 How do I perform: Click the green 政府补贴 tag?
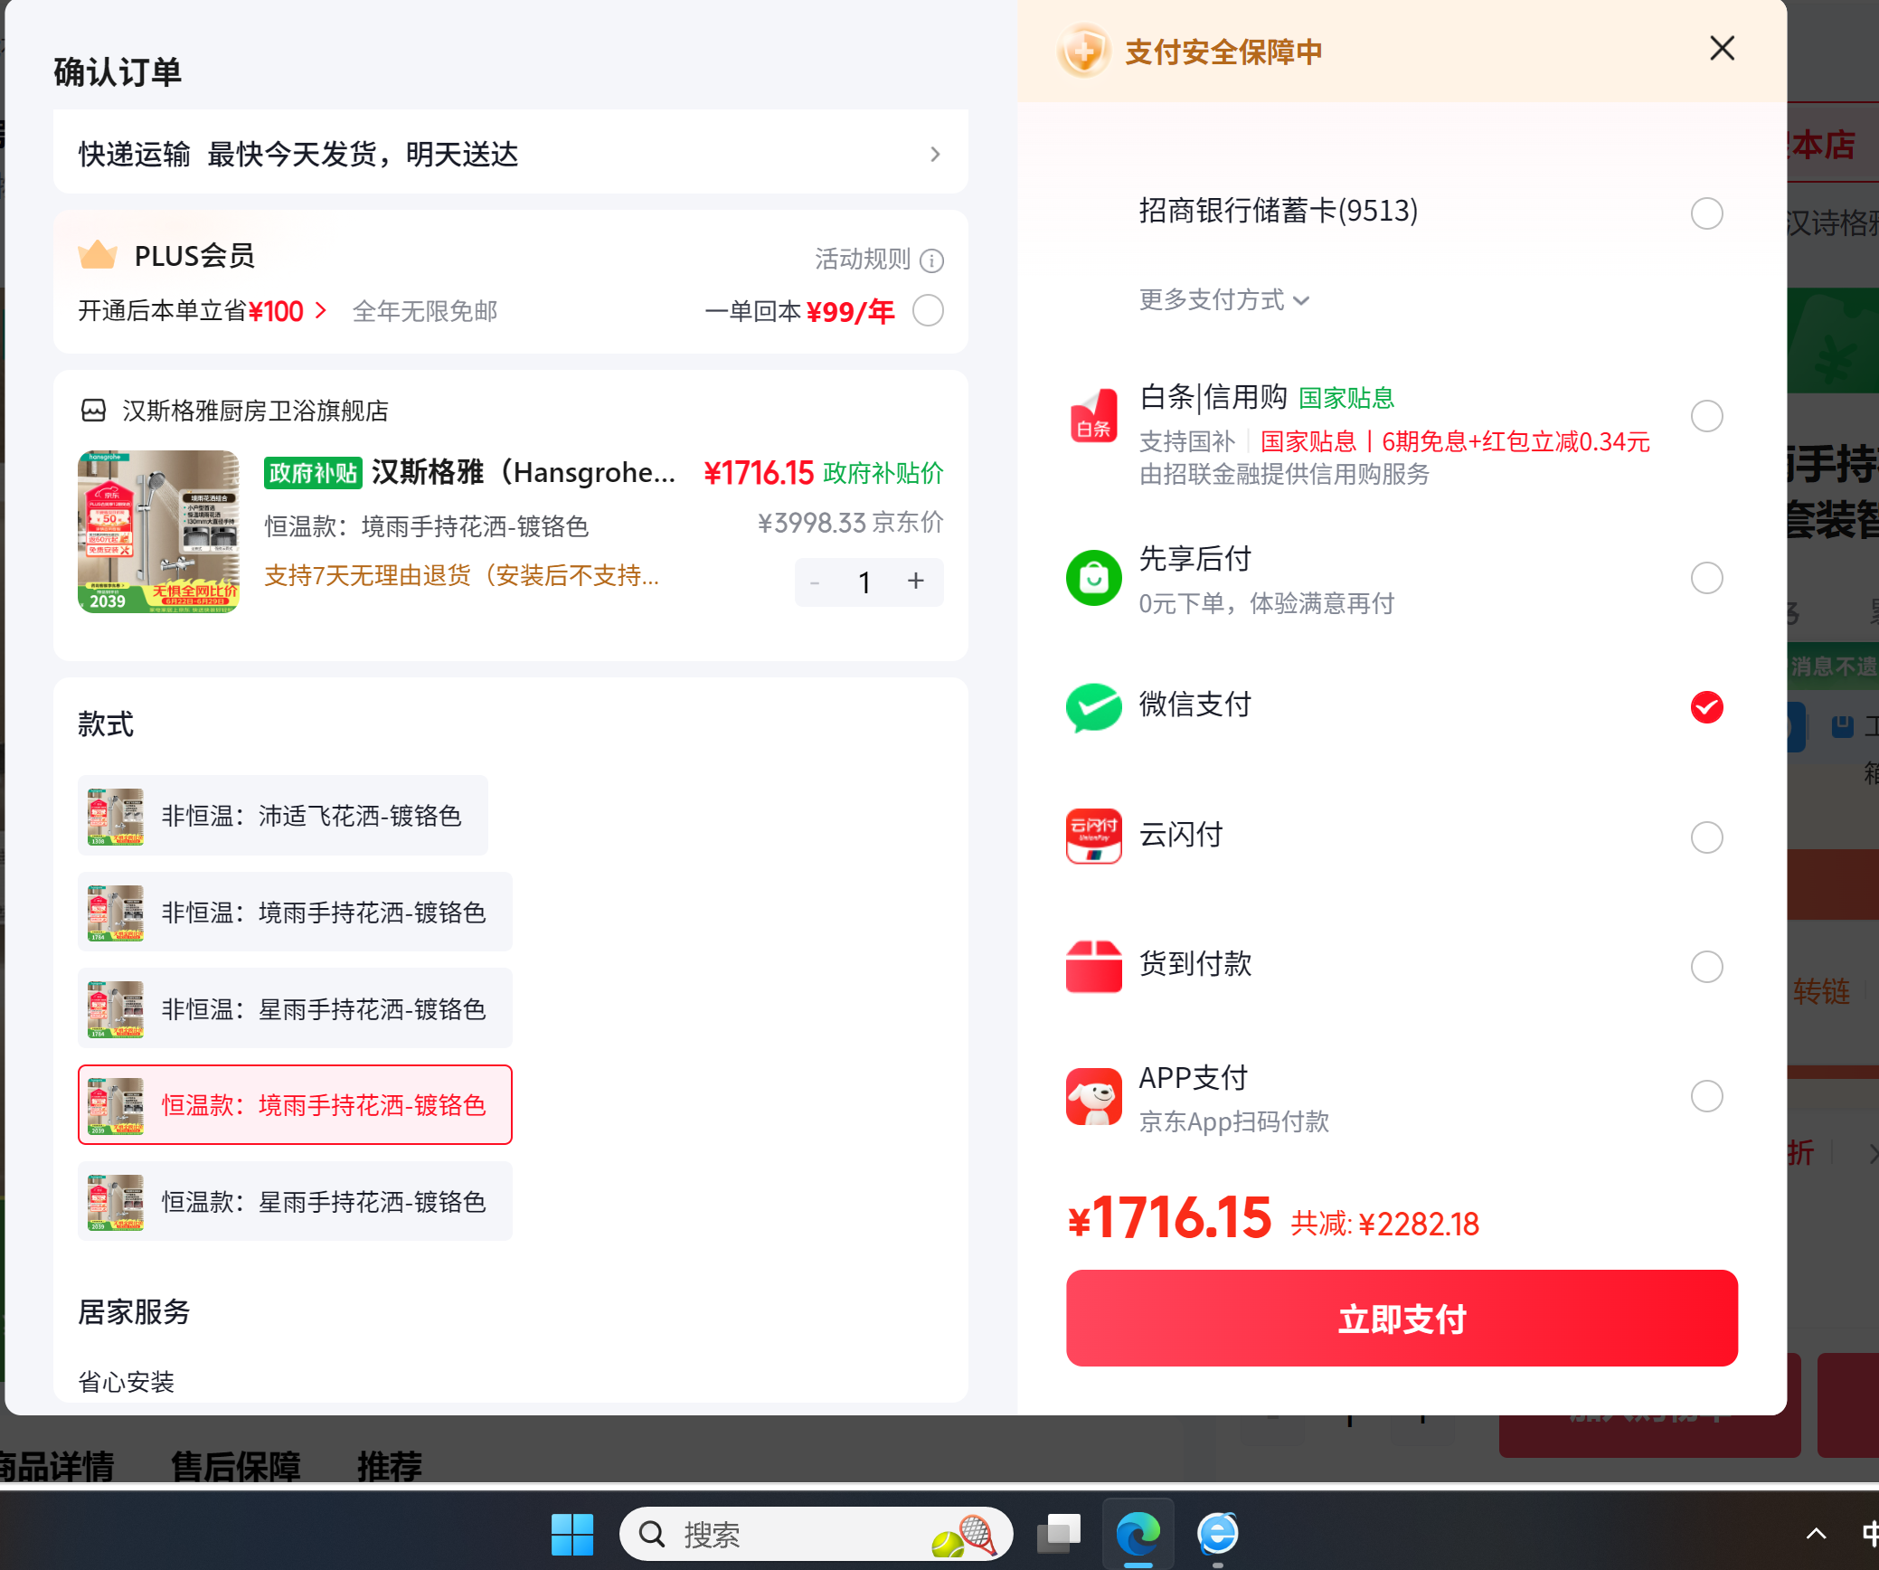tap(313, 473)
